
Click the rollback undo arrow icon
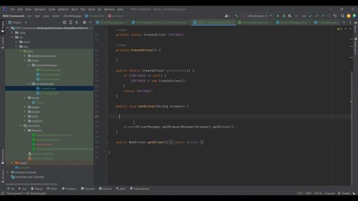tap(335, 16)
